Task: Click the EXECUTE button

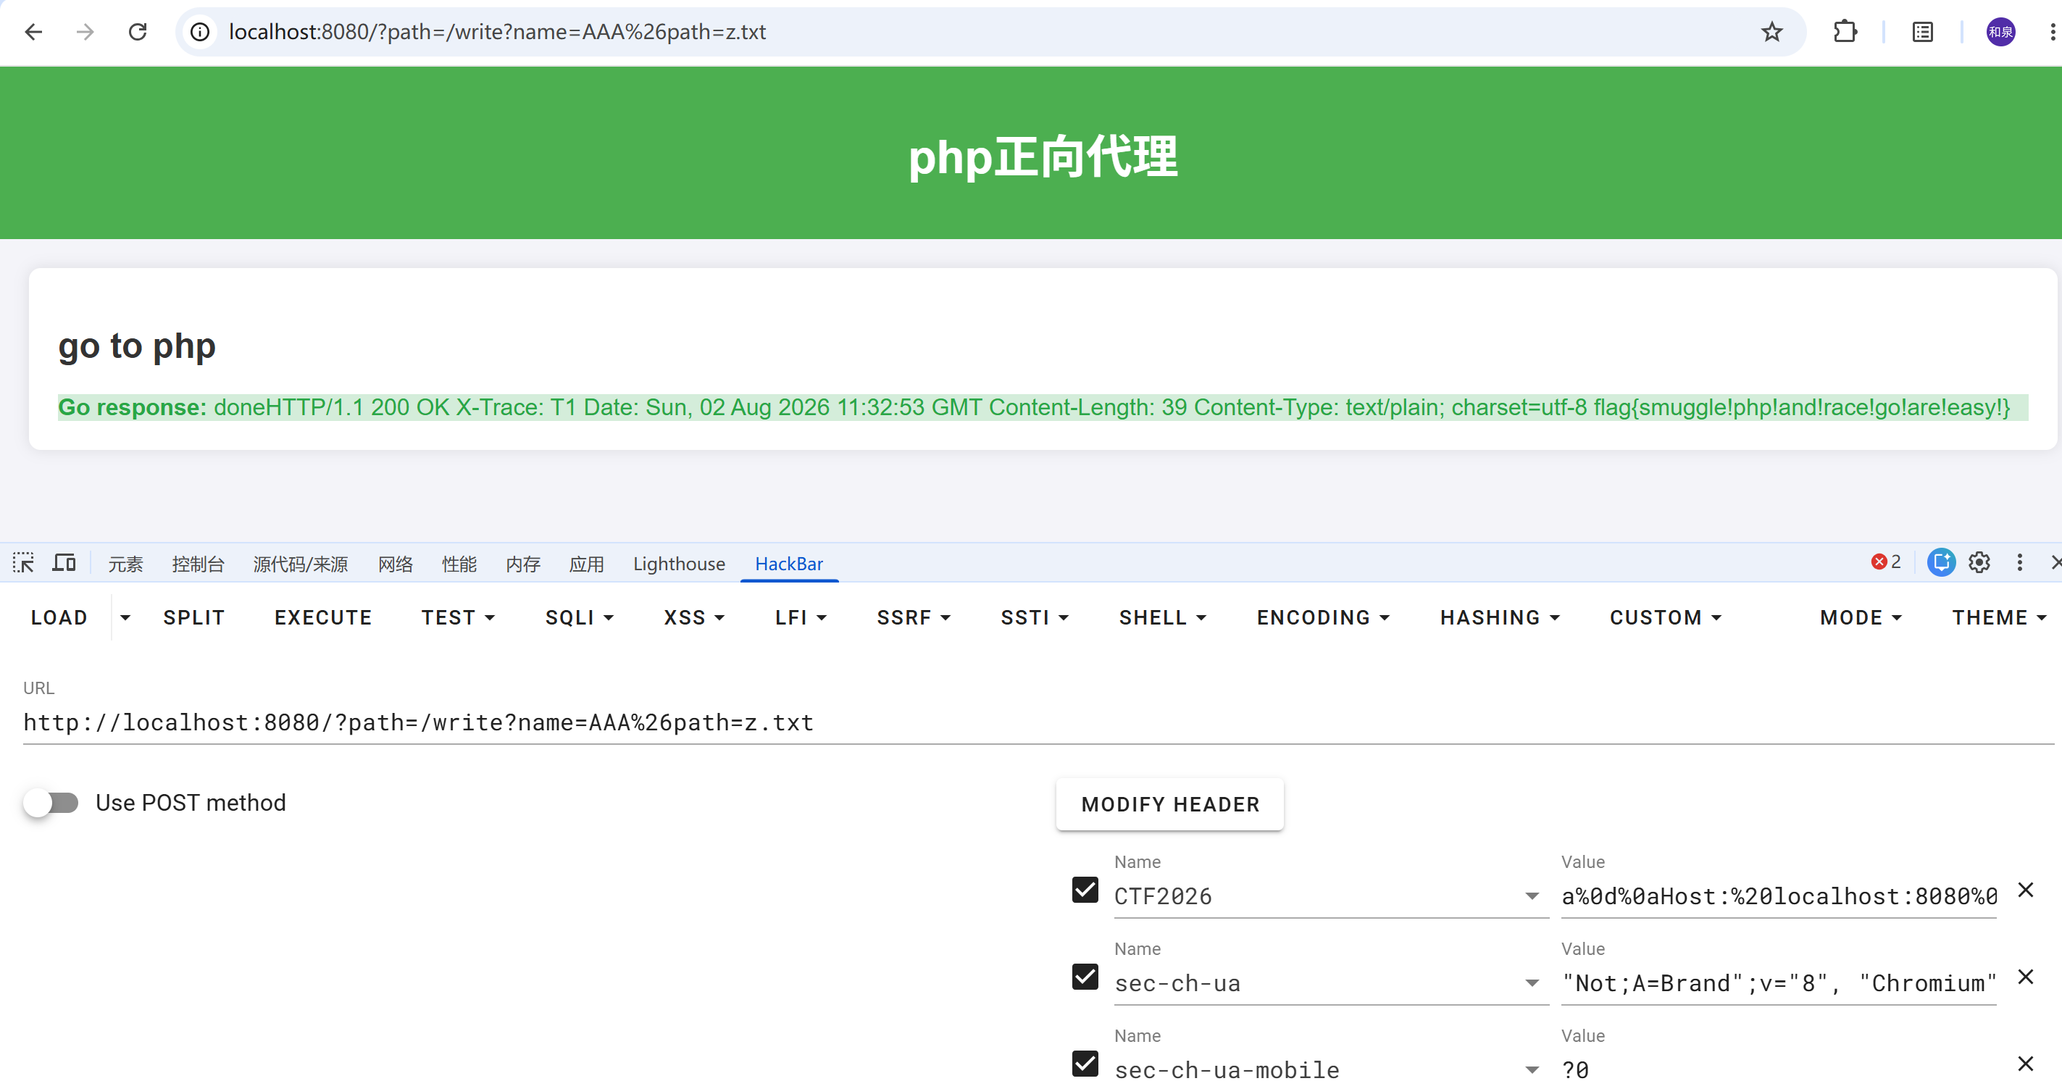Action: pos(323,617)
